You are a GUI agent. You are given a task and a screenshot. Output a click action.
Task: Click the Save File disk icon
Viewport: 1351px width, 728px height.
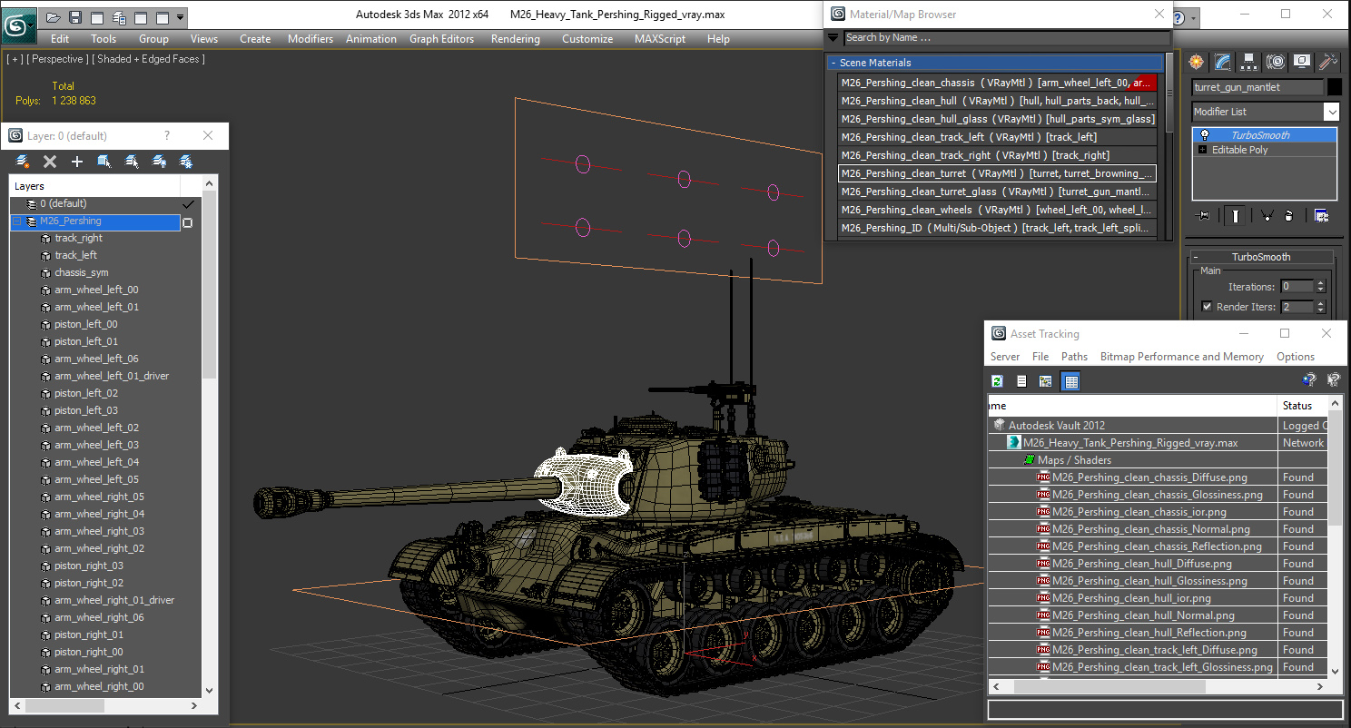[75, 17]
